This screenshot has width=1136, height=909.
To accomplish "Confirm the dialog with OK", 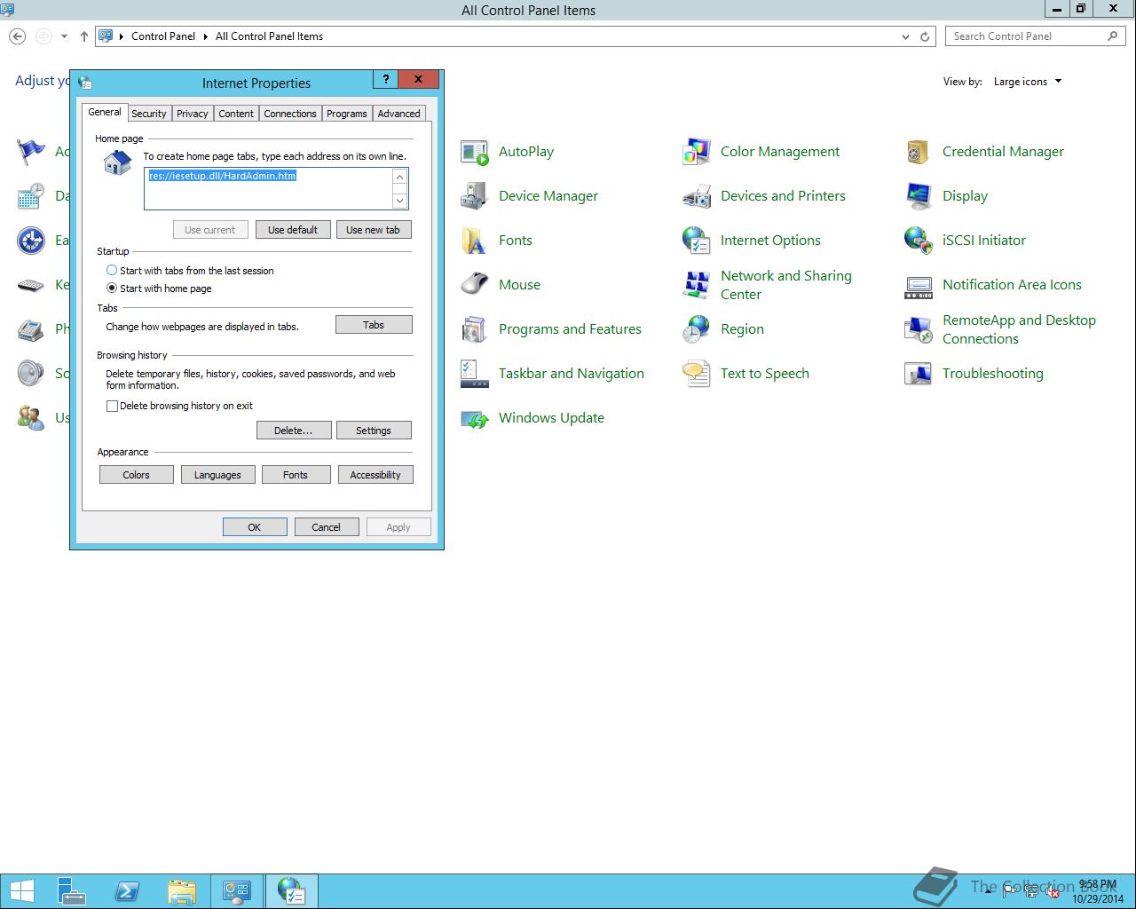I will tap(255, 527).
